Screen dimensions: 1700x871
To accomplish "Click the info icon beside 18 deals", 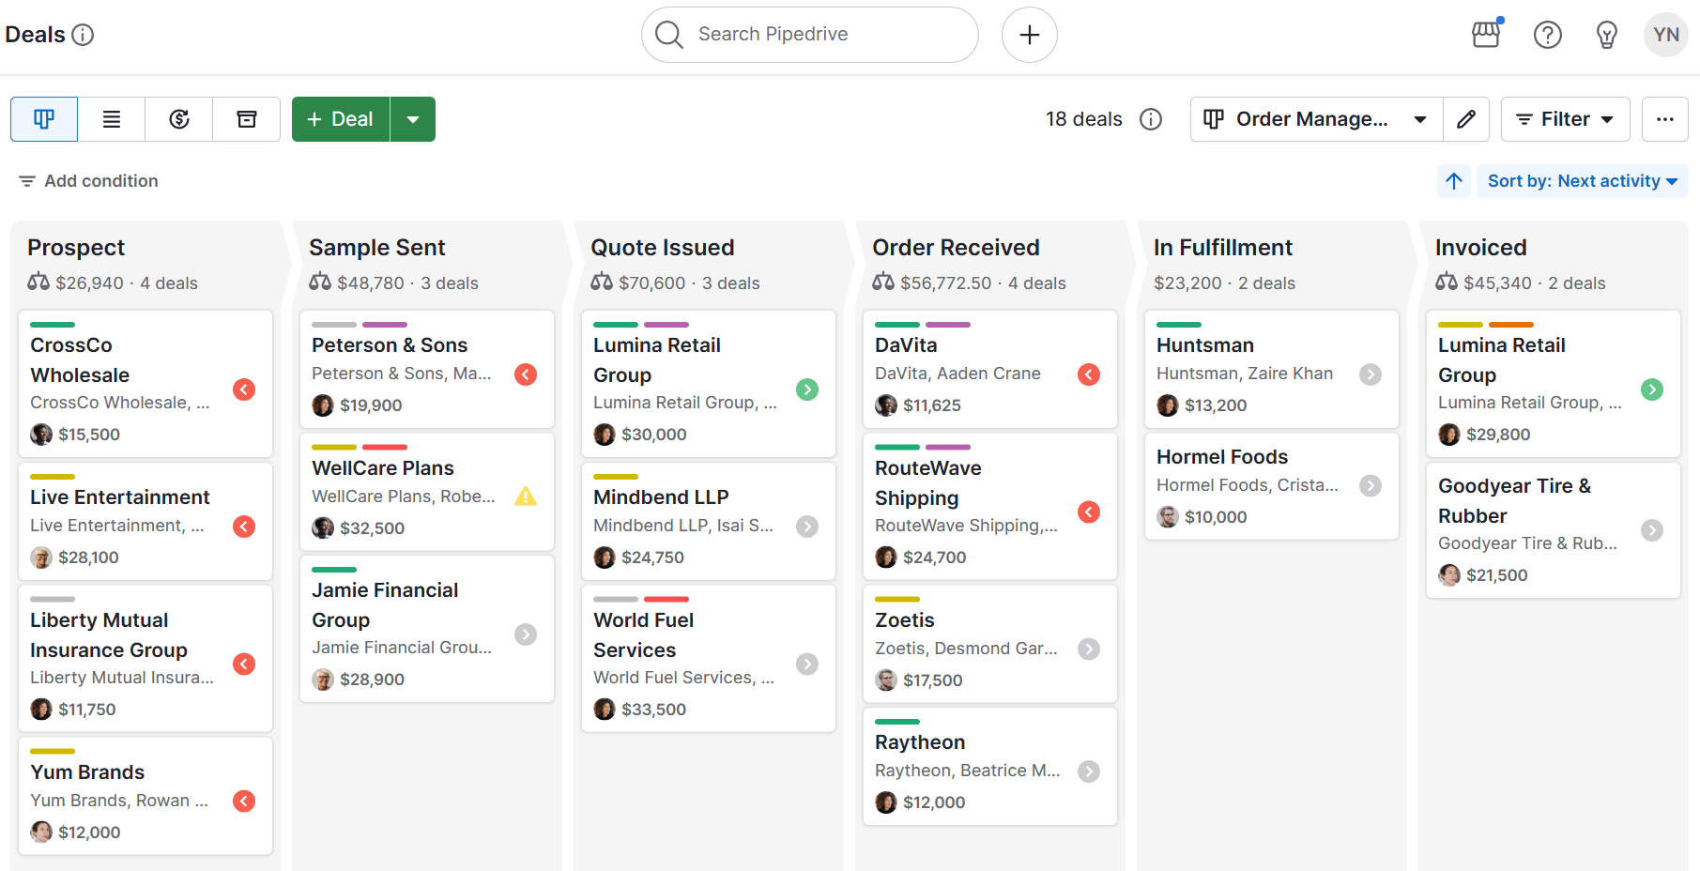I will [x=1151, y=119].
